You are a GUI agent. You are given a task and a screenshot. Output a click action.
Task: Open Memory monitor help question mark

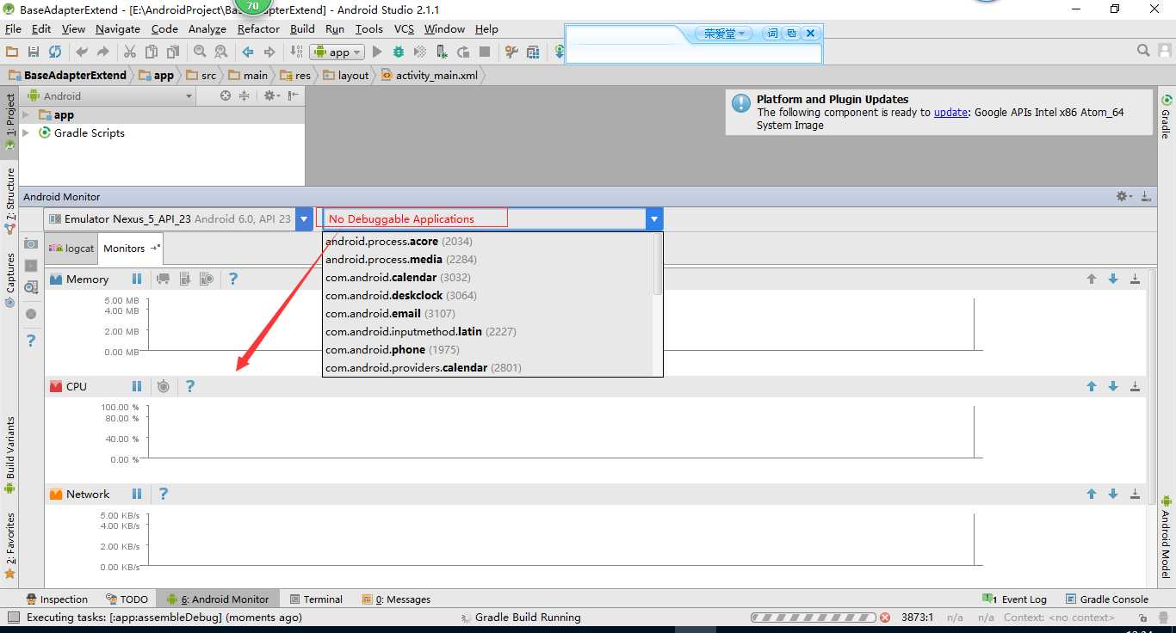pos(233,279)
